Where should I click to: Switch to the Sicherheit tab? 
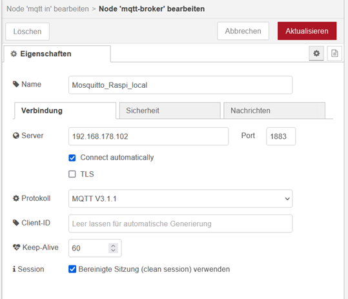point(170,110)
